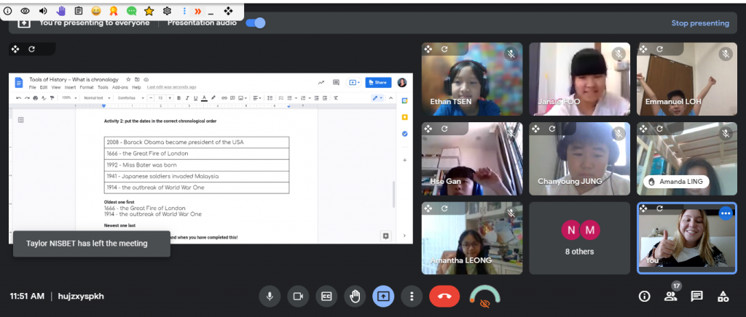Viewport: 746px width, 317px height.
Task: Open the Activities shapes icon
Action: click(x=723, y=296)
